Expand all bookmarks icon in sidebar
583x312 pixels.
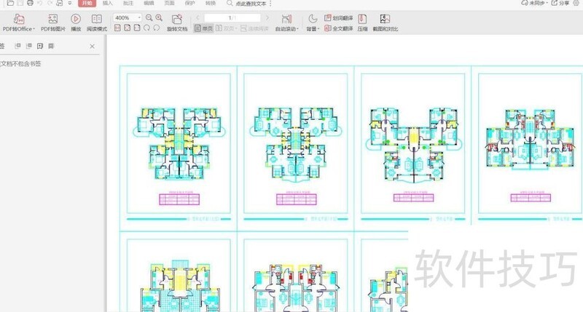(x=17, y=46)
